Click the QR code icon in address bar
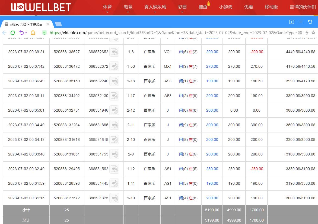 300,33
